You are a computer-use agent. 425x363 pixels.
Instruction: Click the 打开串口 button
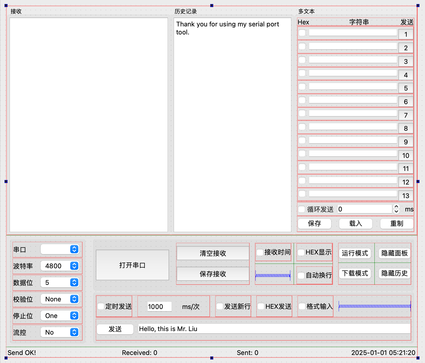132,265
